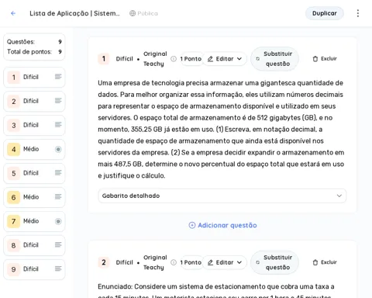The image size is (372, 298).
Task: Click Excluir to delete question 2
Action: click(325, 262)
